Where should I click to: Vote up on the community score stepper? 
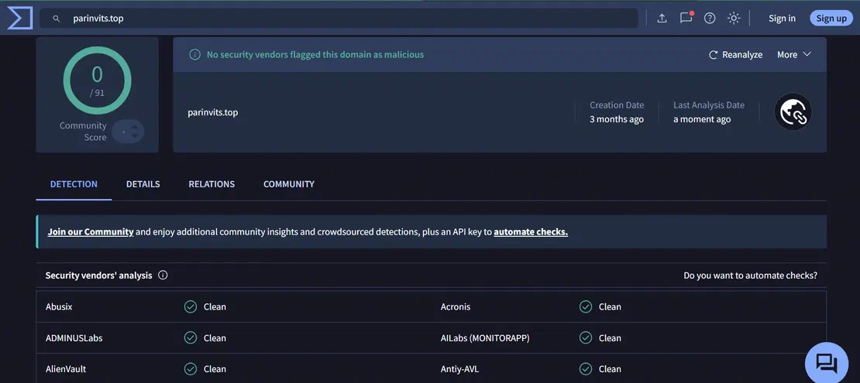(x=135, y=128)
